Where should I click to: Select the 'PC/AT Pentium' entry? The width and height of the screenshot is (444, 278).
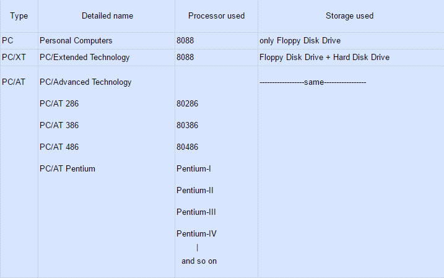67,169
